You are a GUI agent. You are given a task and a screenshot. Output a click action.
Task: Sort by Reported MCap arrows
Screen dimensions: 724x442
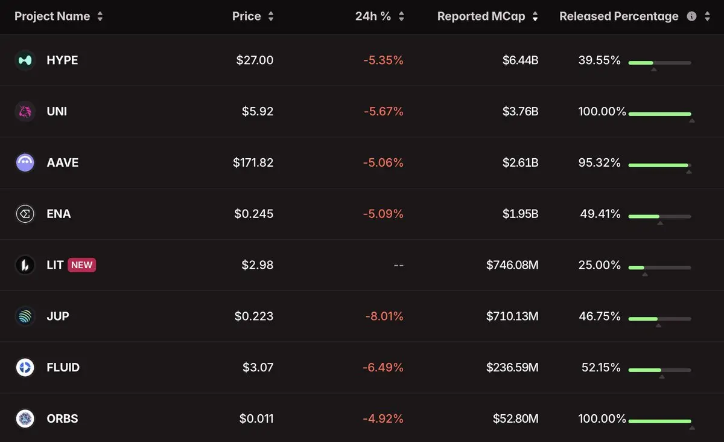tap(535, 17)
